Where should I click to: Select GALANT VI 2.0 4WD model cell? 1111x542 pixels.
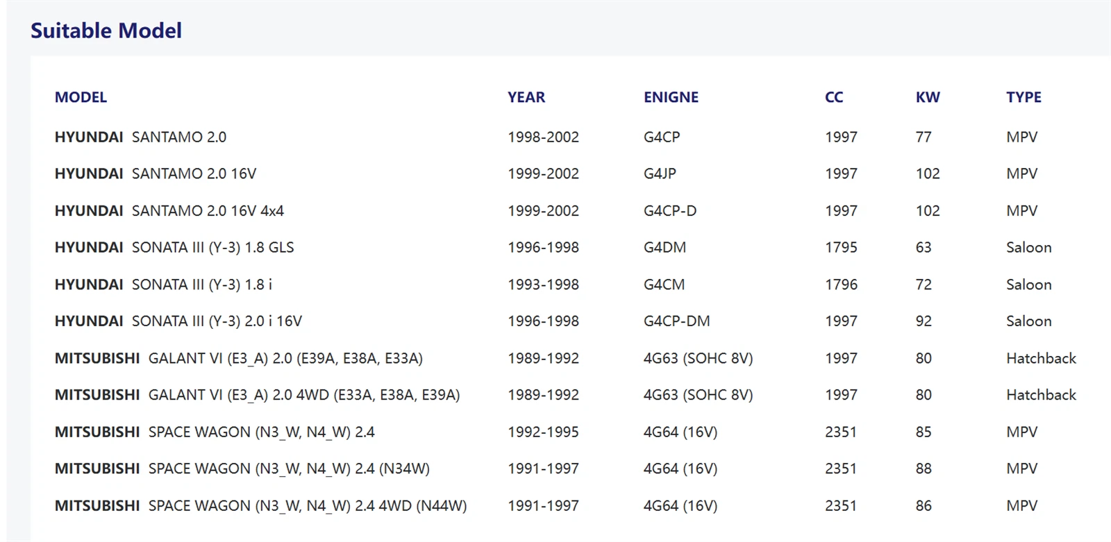tap(257, 395)
